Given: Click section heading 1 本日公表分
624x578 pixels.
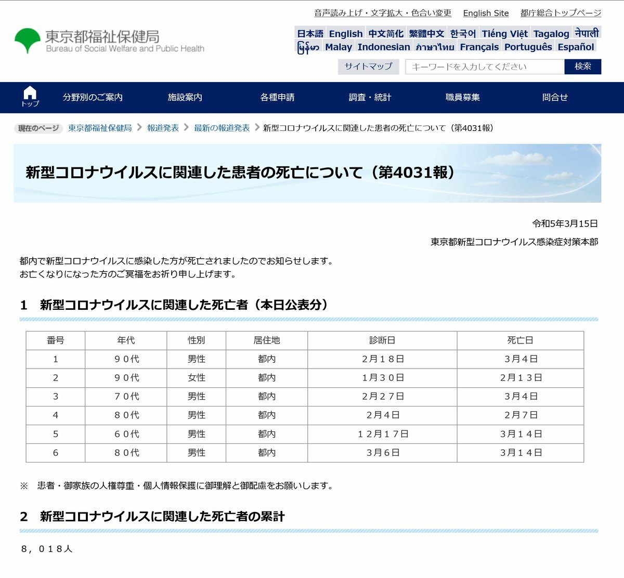Looking at the screenshot, I should pos(174,305).
